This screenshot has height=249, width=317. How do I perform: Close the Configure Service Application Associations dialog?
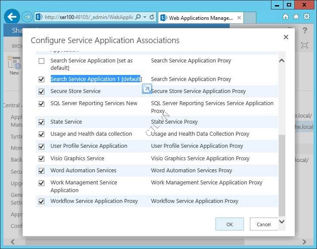coord(286,37)
